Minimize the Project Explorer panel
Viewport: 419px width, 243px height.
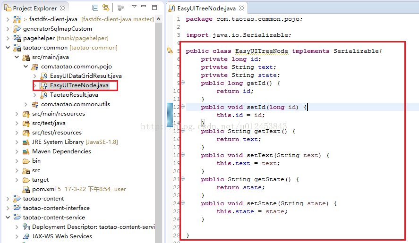tap(144, 6)
